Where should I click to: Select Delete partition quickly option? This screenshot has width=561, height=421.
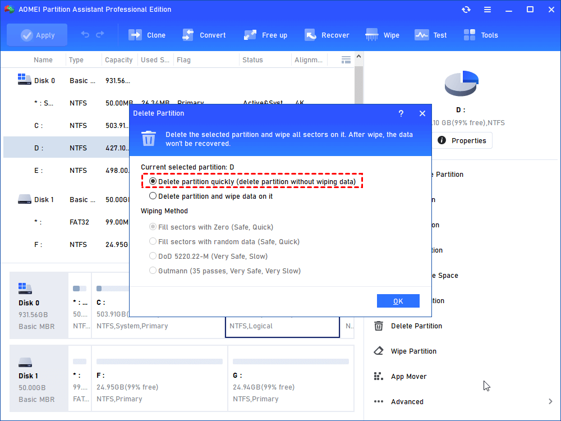click(x=252, y=181)
